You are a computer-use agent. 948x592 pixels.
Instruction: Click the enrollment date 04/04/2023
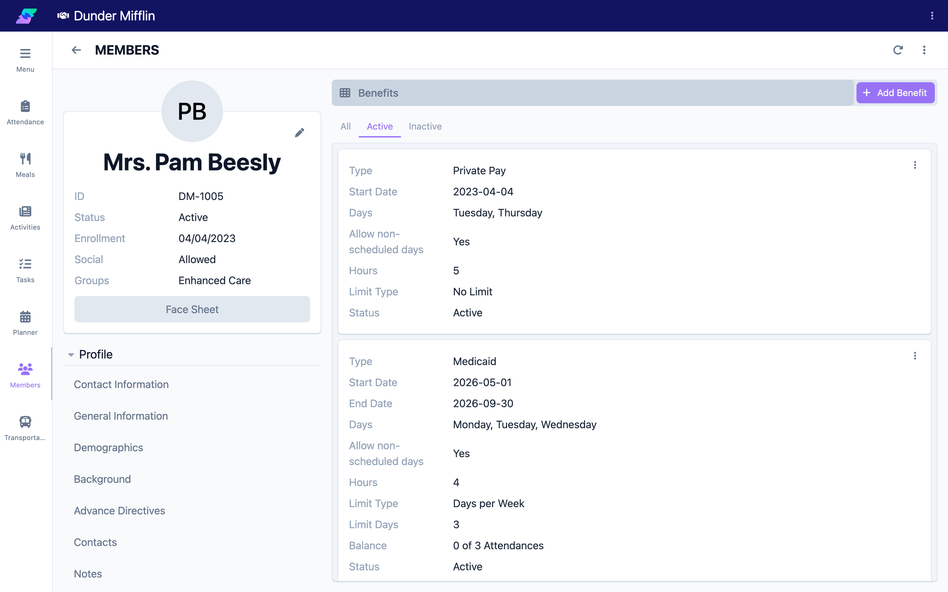point(207,238)
